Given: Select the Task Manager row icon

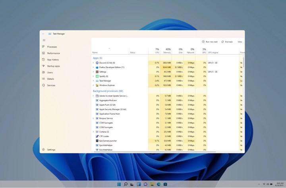Looking at the screenshot, I should (x=97, y=81).
